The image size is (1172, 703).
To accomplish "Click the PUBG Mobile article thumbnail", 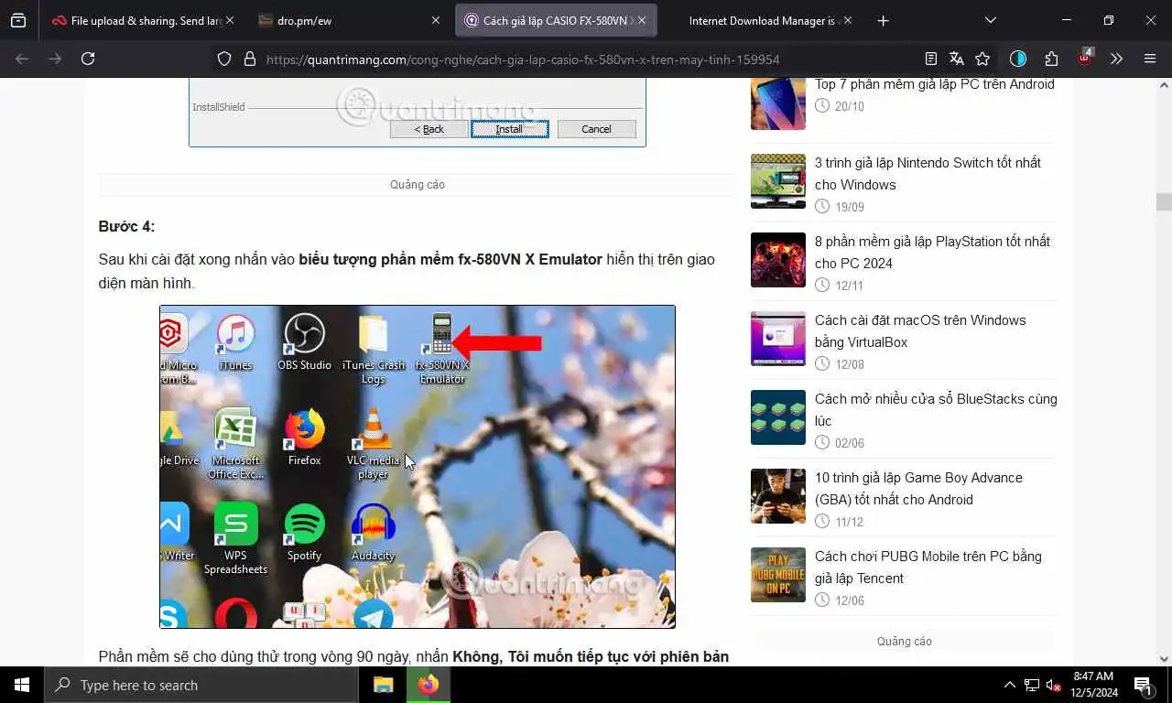I will [778, 575].
